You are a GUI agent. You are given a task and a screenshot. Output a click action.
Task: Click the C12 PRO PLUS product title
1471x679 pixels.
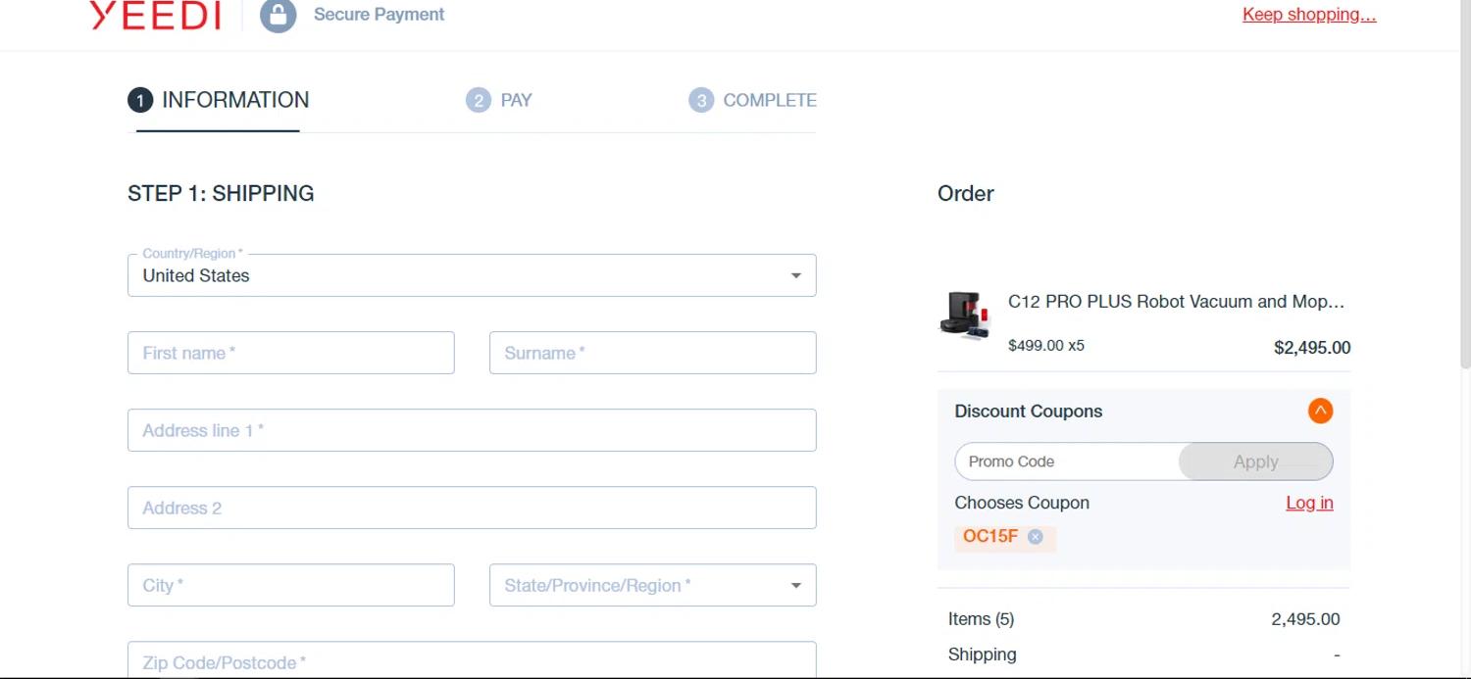point(1176,302)
